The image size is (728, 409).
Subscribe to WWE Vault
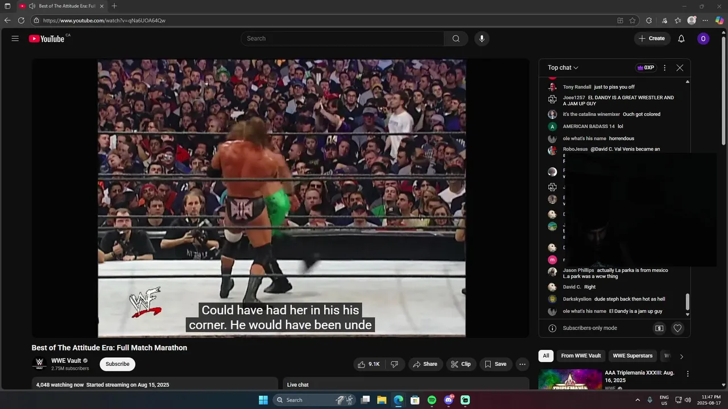click(x=117, y=364)
